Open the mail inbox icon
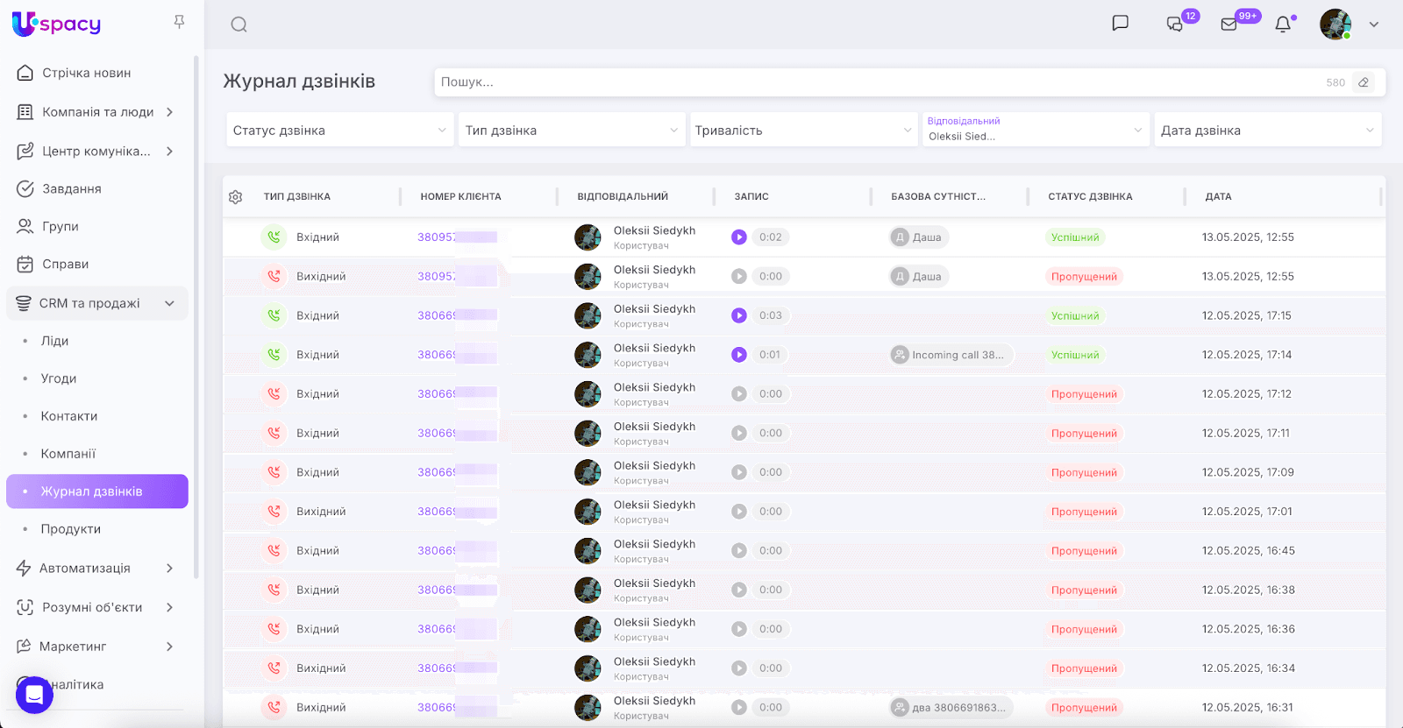 [1229, 25]
